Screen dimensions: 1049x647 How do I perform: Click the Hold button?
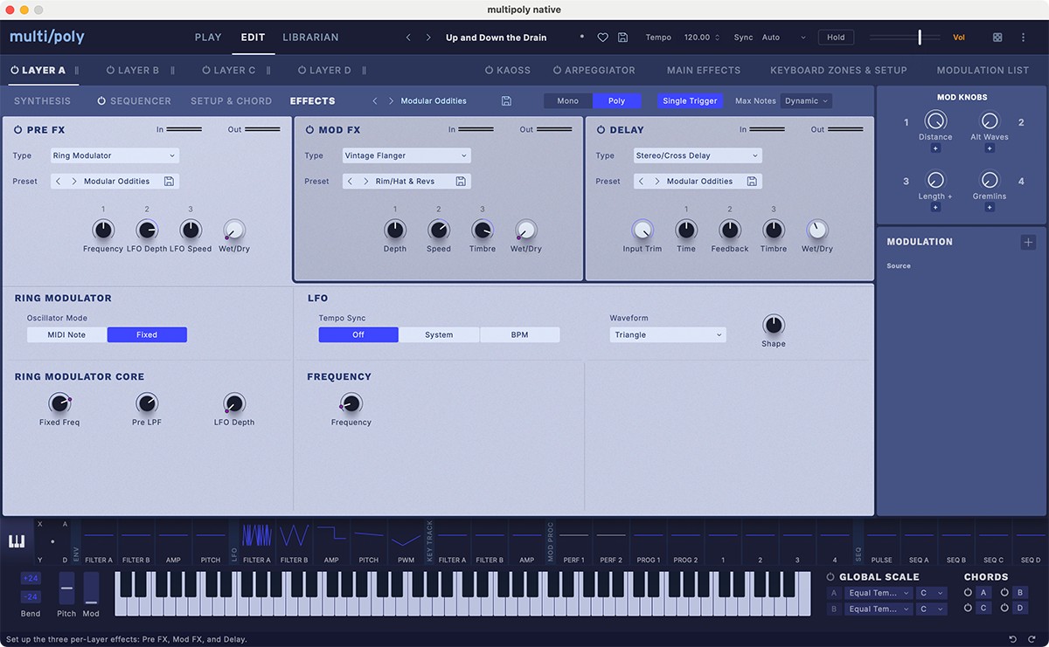click(836, 38)
